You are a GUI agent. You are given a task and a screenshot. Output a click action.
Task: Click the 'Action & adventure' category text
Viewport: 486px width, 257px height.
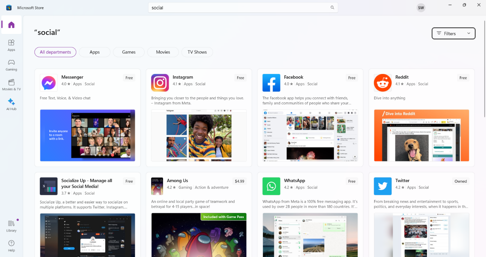pos(212,187)
